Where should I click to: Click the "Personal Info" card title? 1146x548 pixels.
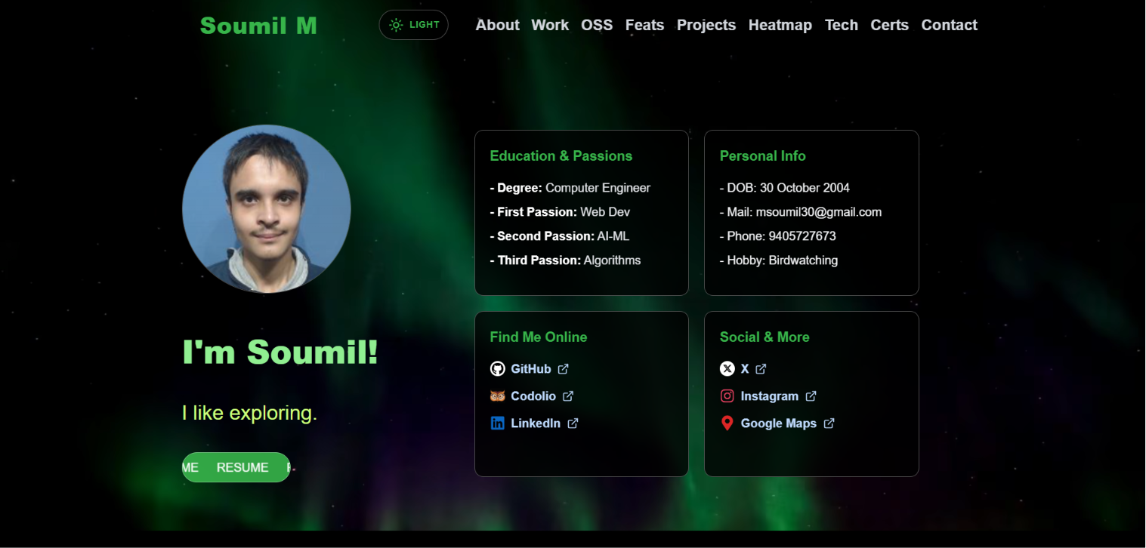pyautogui.click(x=763, y=156)
